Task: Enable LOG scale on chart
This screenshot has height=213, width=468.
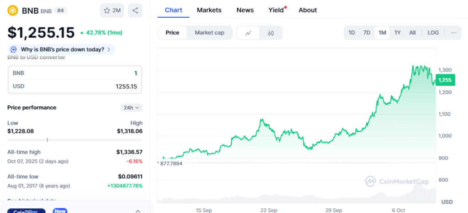Action: click(433, 32)
